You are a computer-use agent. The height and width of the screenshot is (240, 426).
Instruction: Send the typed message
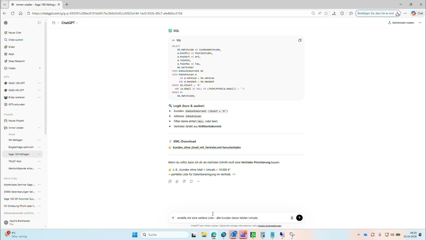coord(300,218)
